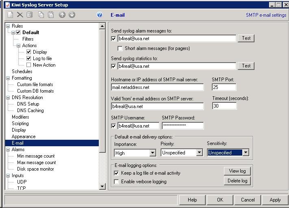Image resolution: width=289 pixels, height=208 pixels.
Task: Open the Importance dropdown
Action: [152, 153]
